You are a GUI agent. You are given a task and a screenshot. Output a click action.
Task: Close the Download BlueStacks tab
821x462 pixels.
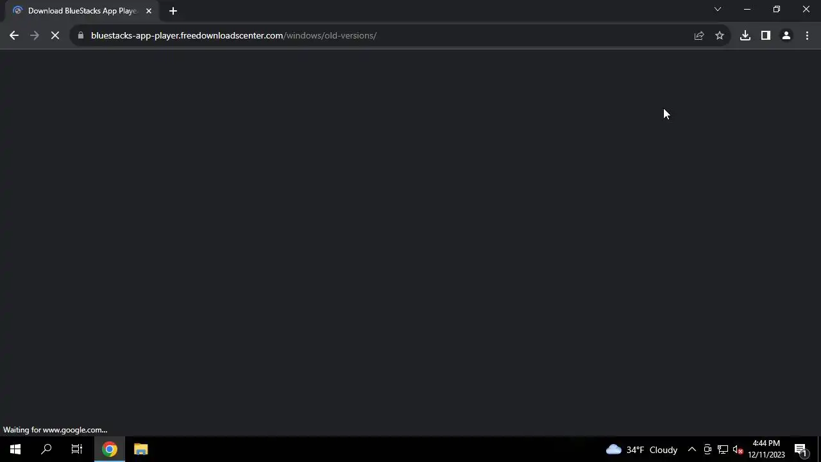point(149,11)
